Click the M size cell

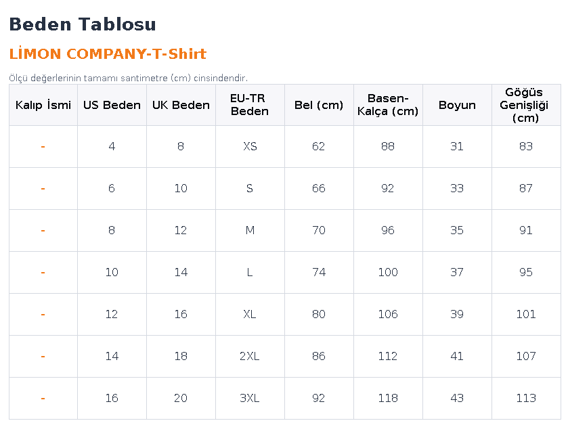(x=250, y=230)
